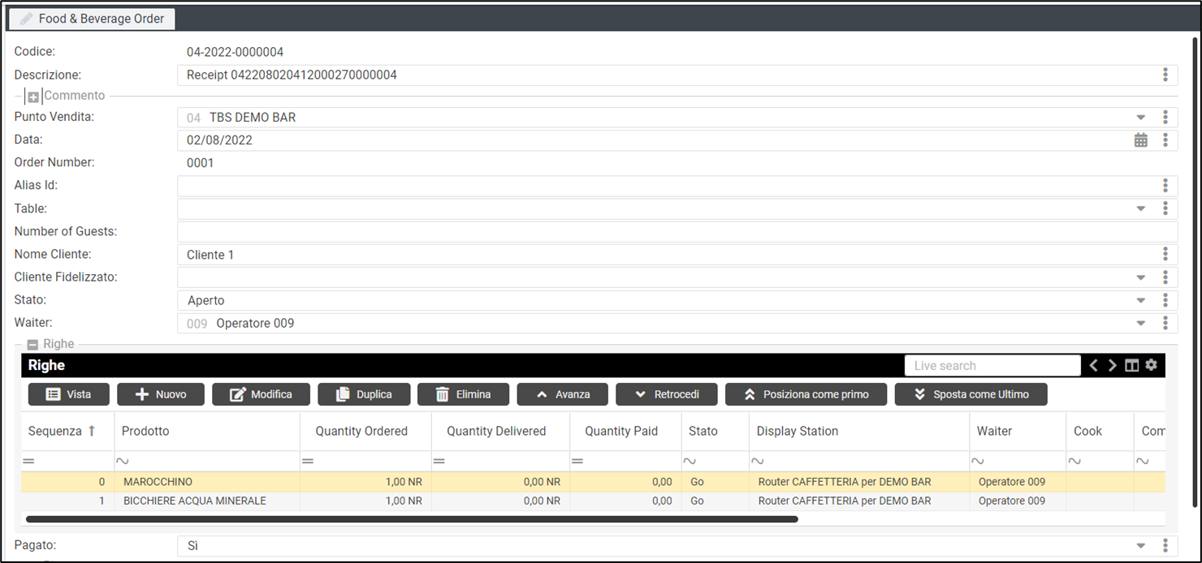Sort by the Sequenza column header
The height and width of the screenshot is (563, 1202).
coord(55,431)
